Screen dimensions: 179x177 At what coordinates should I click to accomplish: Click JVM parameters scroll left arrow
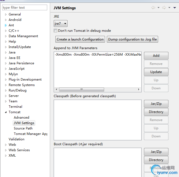56,89
